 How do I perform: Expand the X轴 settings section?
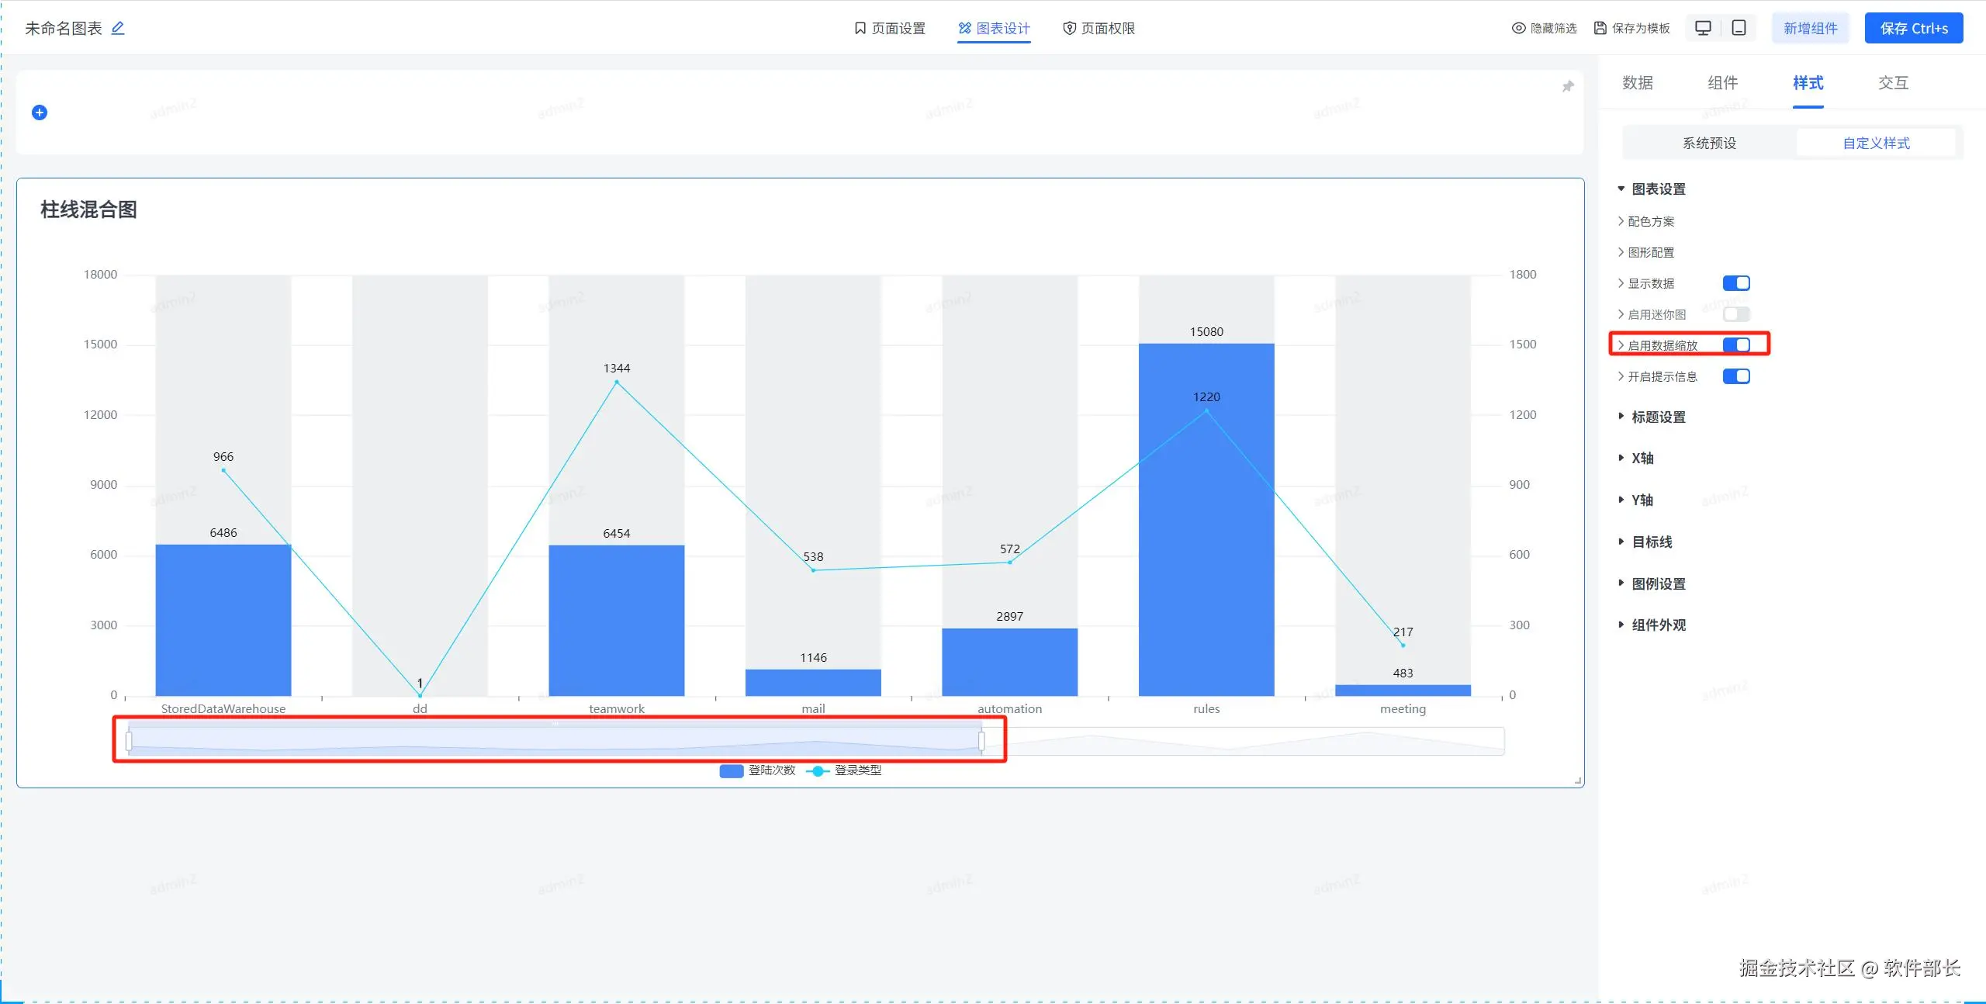1642,458
